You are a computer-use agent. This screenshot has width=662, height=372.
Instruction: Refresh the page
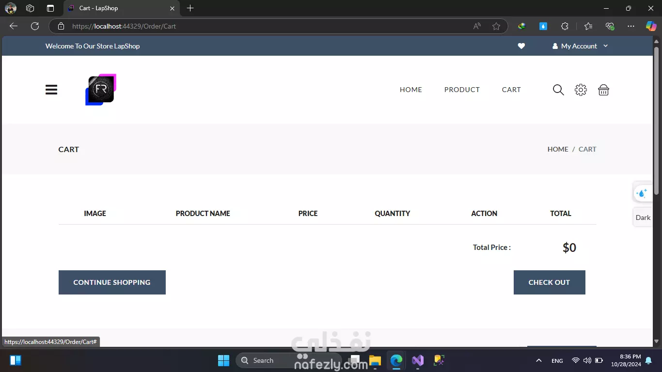(x=35, y=26)
